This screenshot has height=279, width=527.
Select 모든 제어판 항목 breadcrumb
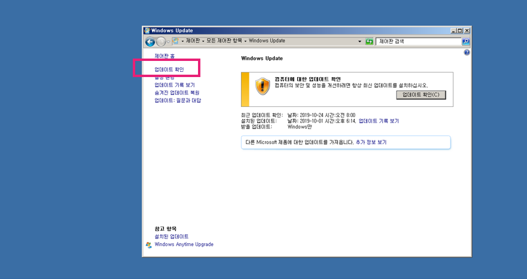(x=224, y=41)
